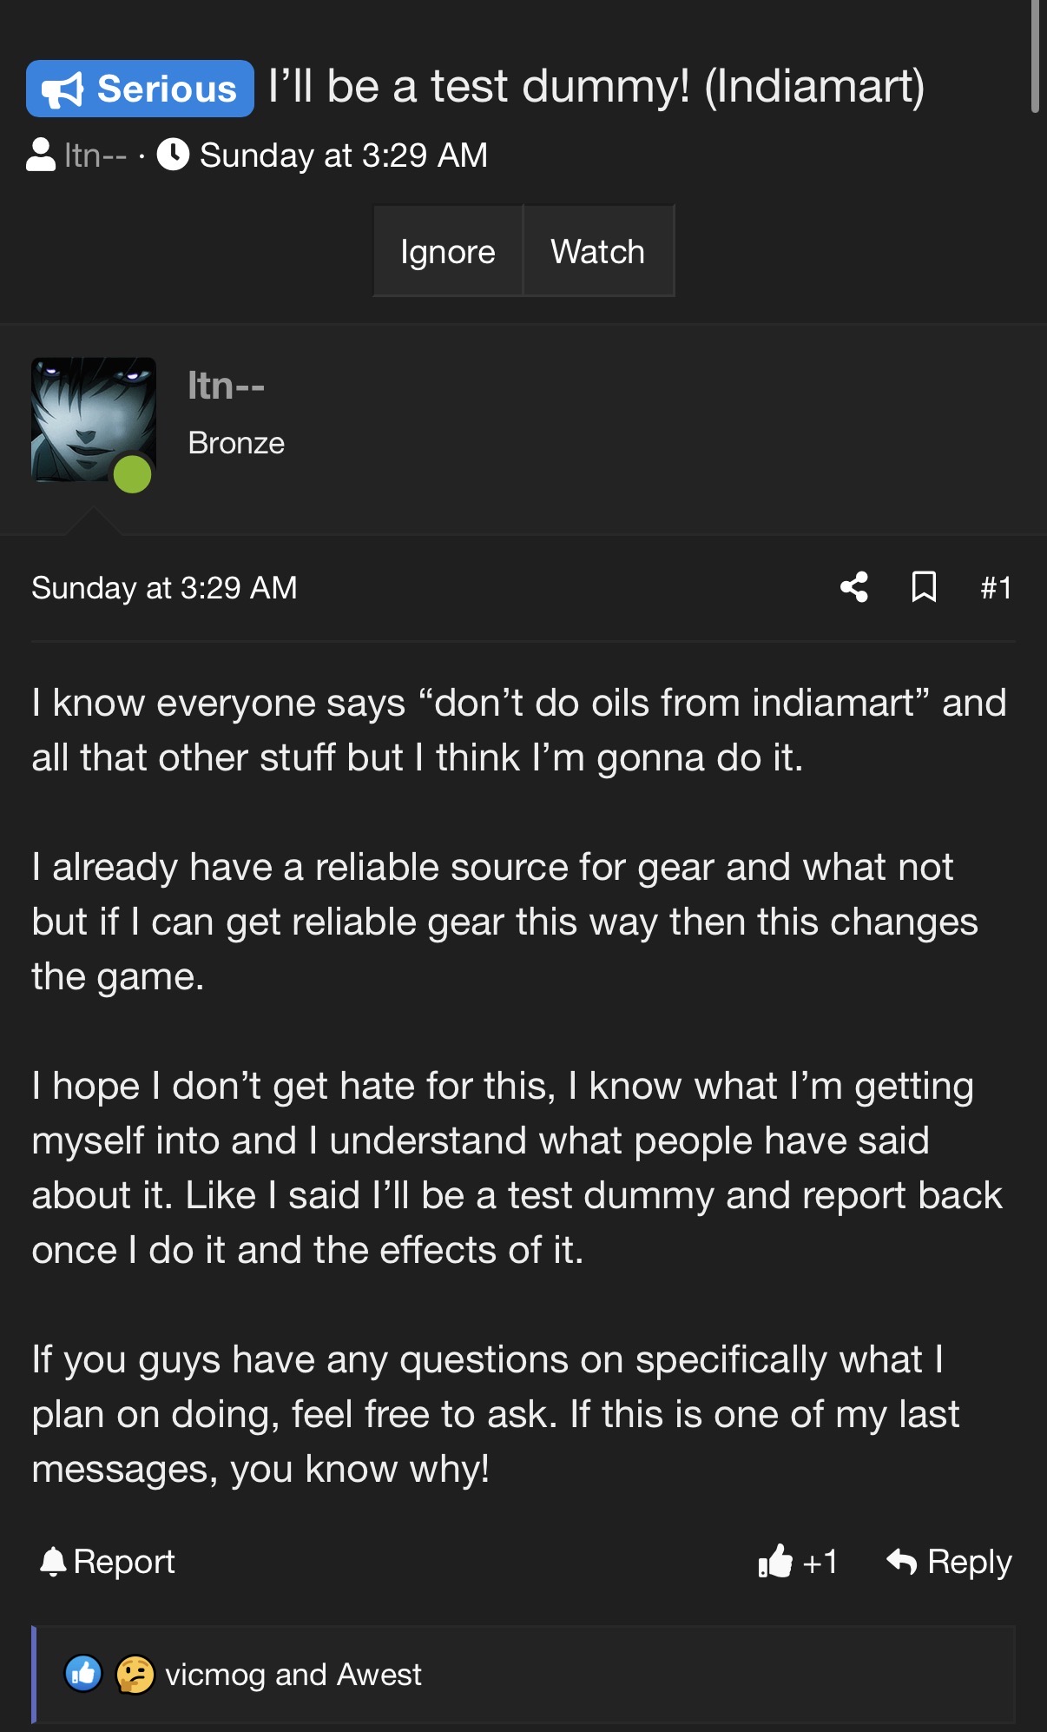
Task: Click the post number #1 permalink
Action: [x=996, y=588]
